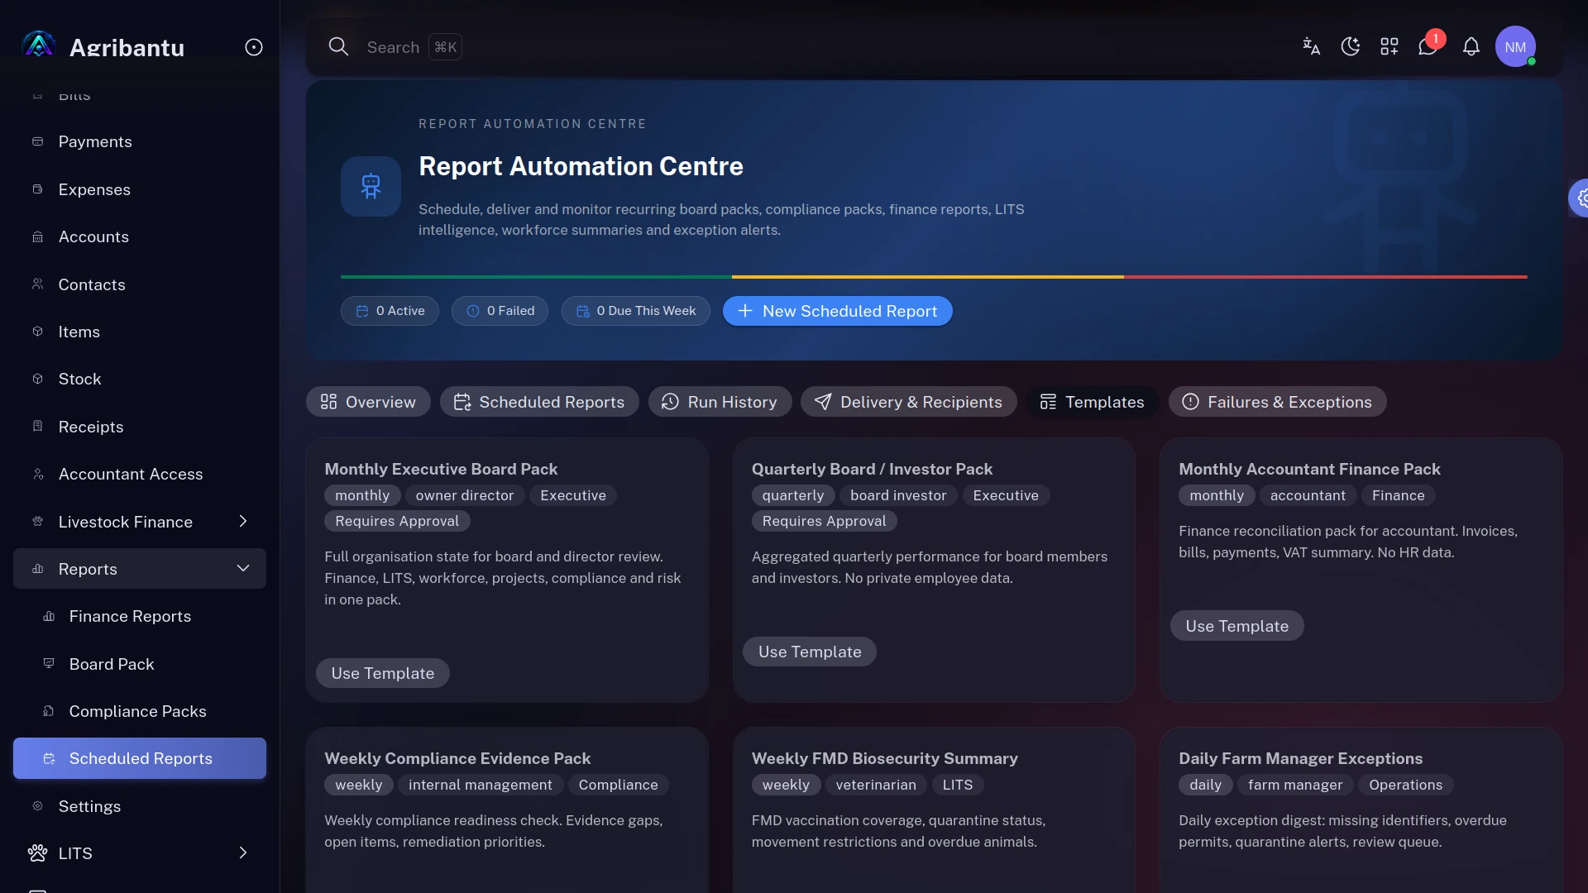This screenshot has height=893, width=1588.
Task: Open Payments in sidebar
Action: [x=140, y=141]
